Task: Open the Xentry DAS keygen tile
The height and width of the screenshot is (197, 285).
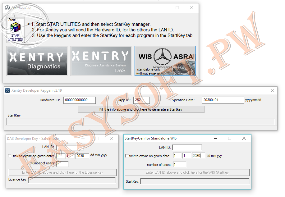Action: click(x=101, y=61)
